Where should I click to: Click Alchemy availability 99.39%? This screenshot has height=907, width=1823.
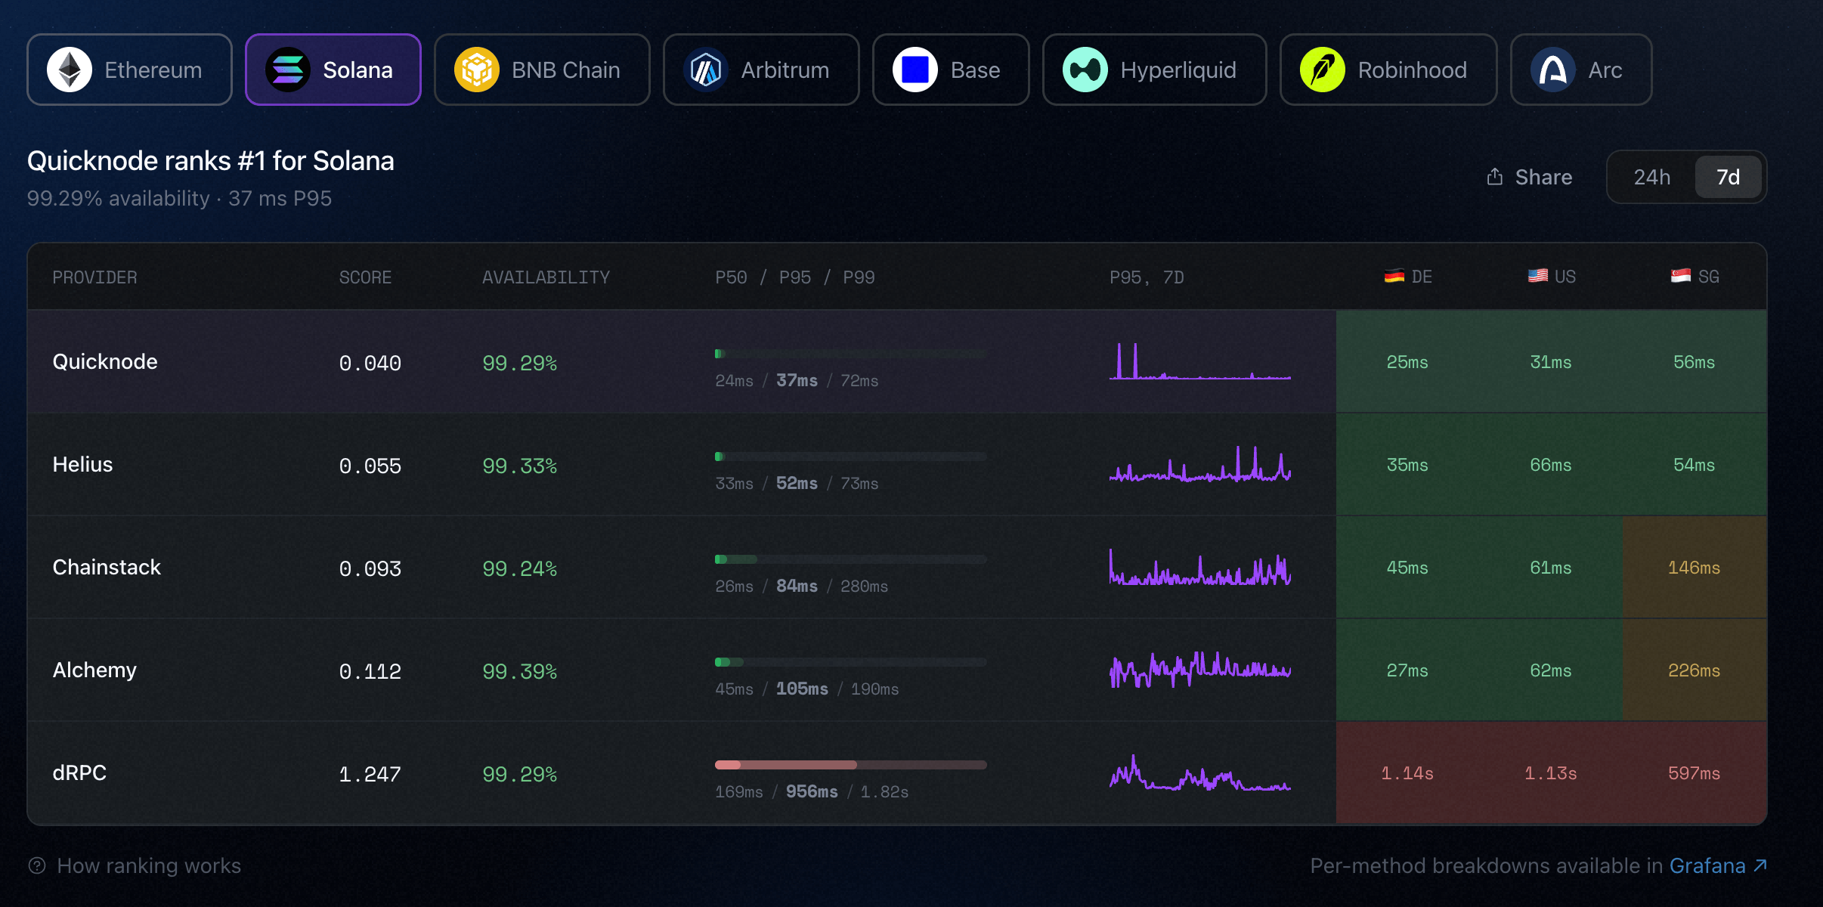(520, 671)
